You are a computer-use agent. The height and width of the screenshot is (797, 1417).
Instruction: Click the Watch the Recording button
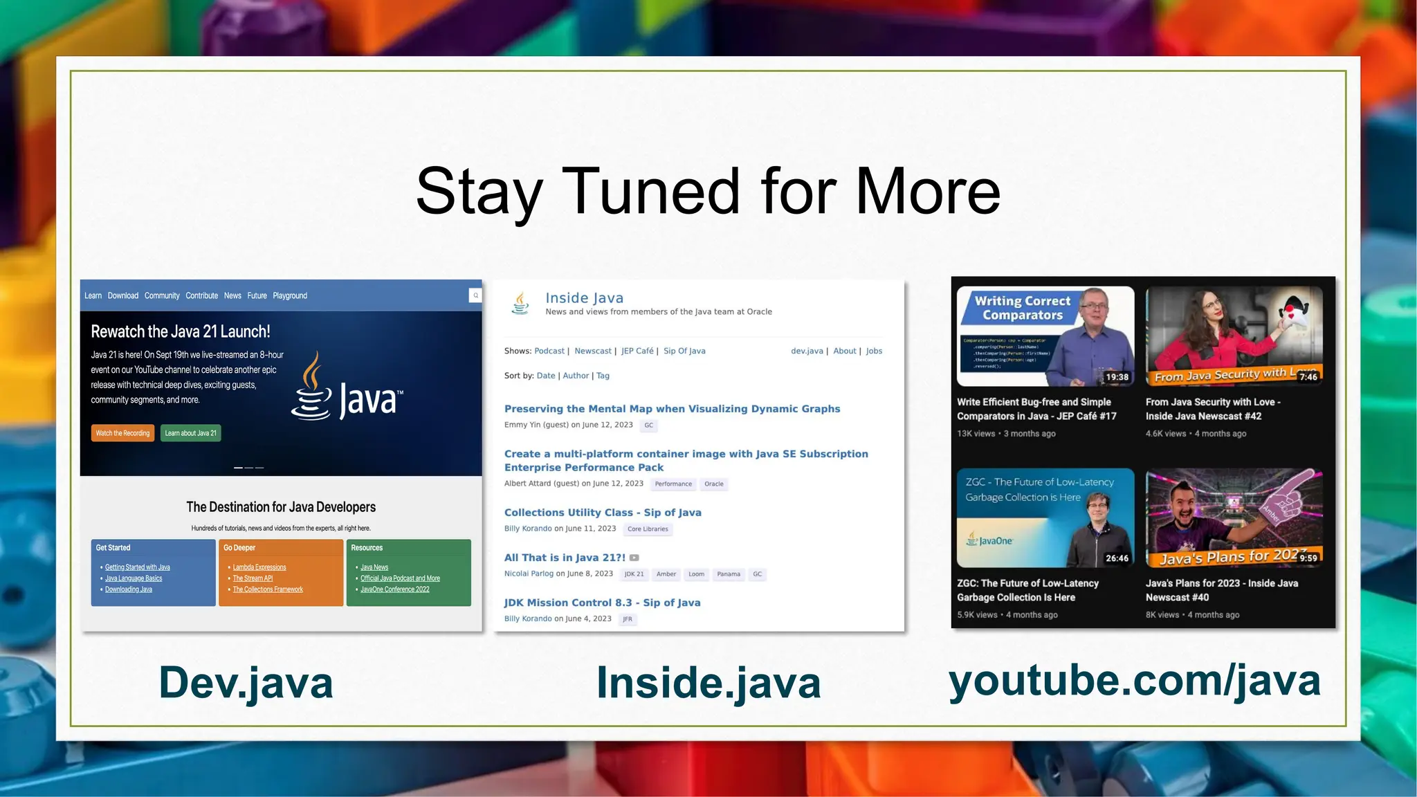click(122, 433)
